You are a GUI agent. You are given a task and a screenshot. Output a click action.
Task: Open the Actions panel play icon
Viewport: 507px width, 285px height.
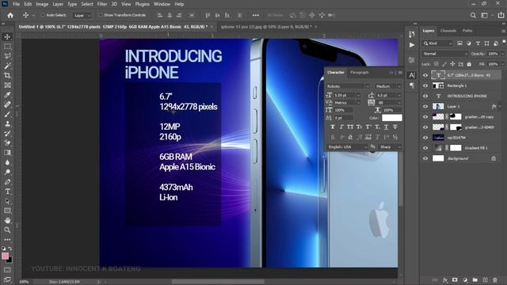tap(412, 45)
